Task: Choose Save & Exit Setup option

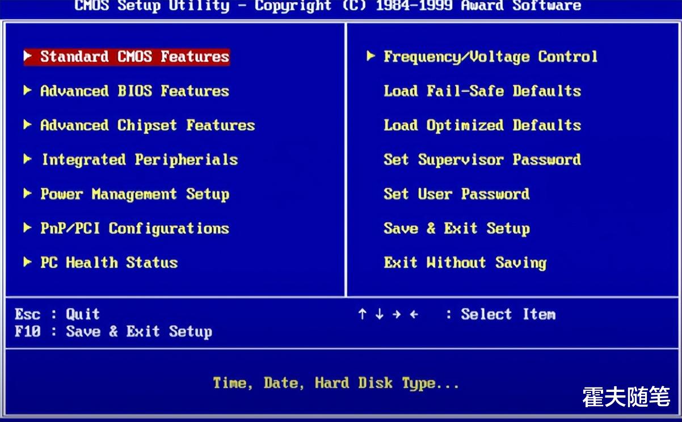Action: coord(457,229)
